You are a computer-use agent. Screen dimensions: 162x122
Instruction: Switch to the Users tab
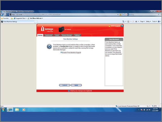coord(57,35)
